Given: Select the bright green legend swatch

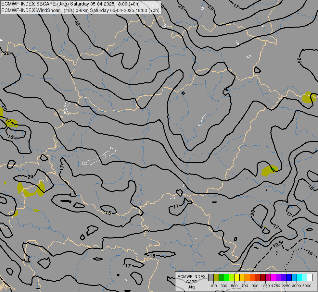Looking at the screenshot, I should 226,278.
